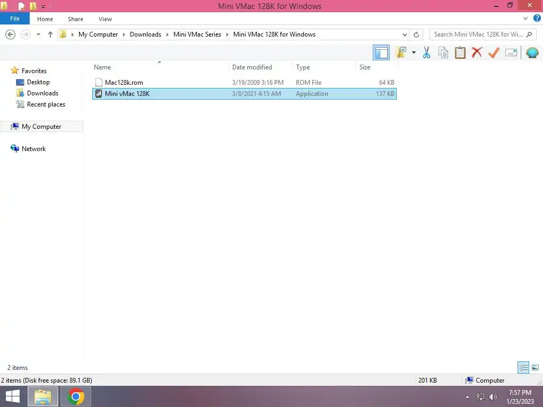Open the taskbar clock showing 7:57 PM

pyautogui.click(x=520, y=396)
